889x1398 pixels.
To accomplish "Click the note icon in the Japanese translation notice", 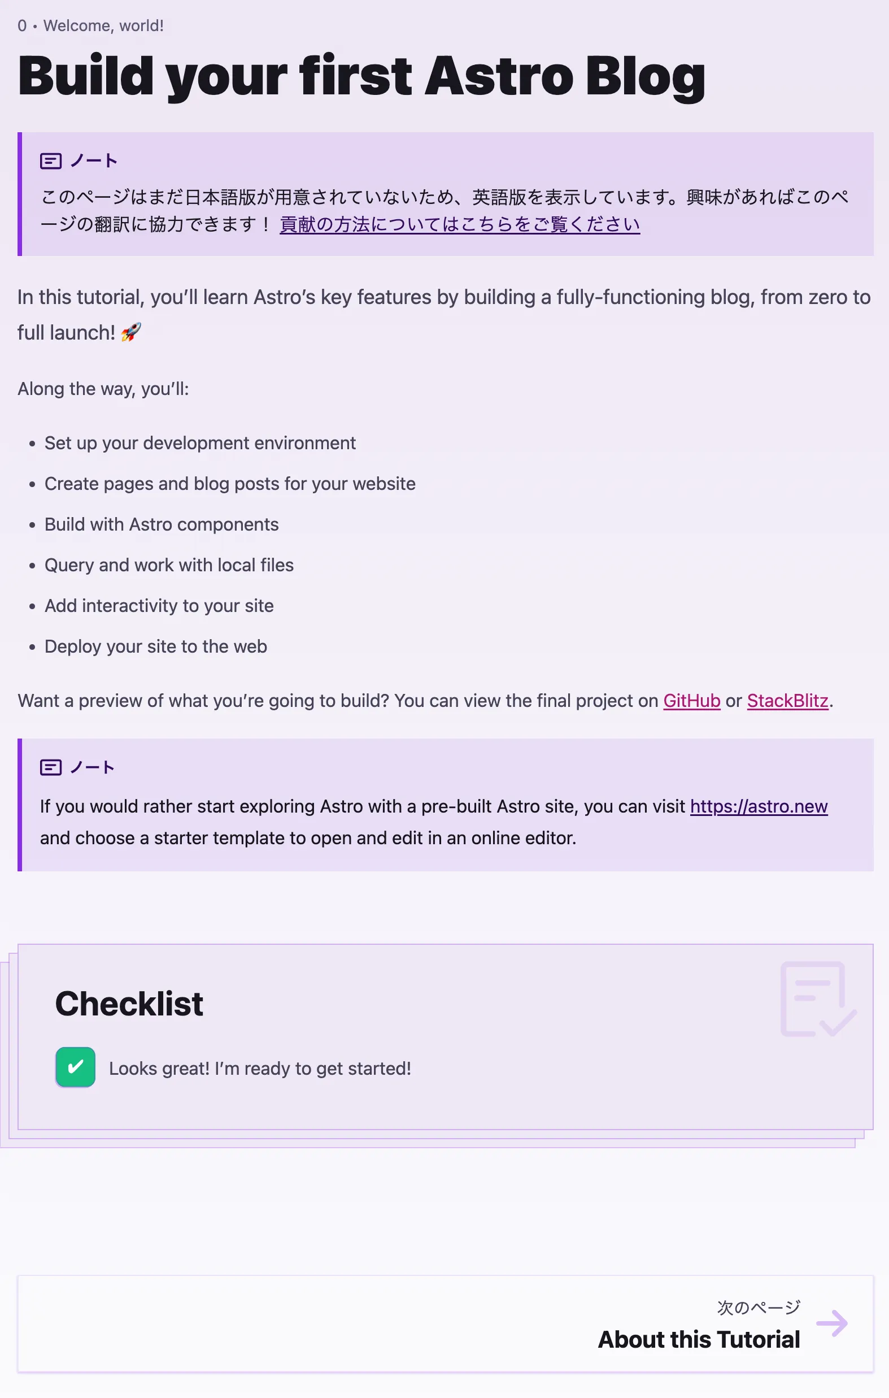I will pos(50,161).
